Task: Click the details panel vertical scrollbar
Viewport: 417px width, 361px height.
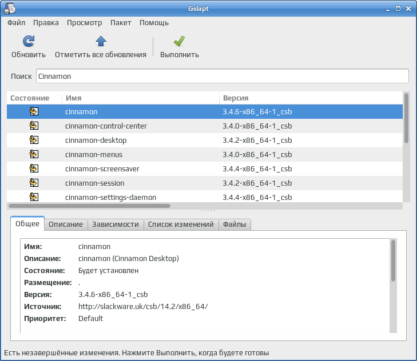Action: [x=393, y=260]
